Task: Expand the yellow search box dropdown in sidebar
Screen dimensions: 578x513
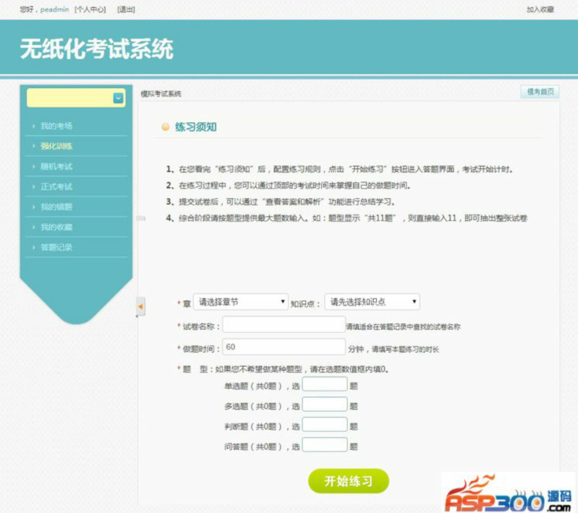Action: pos(117,98)
